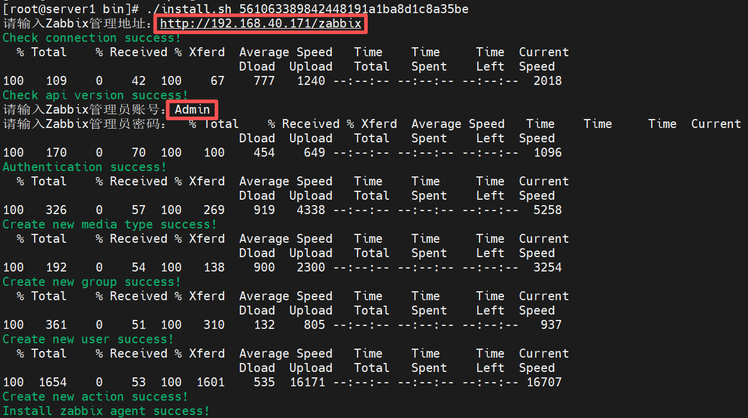Click the upload speed value '805'
Screen dimensions: 748x418
(315, 325)
